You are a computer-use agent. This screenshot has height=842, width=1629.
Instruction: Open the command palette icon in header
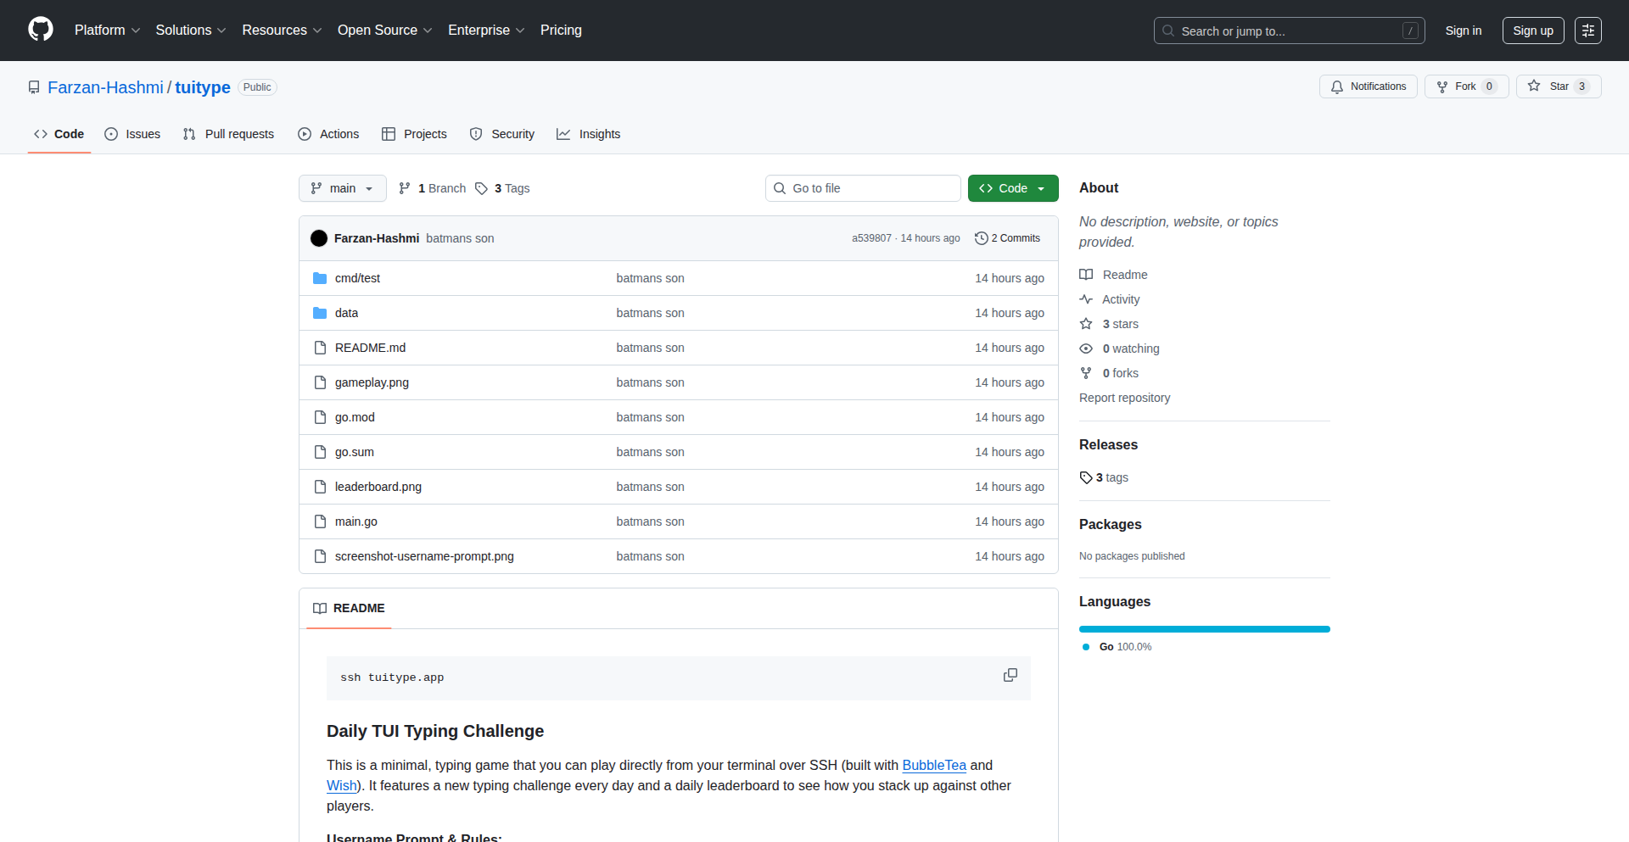coord(1587,31)
